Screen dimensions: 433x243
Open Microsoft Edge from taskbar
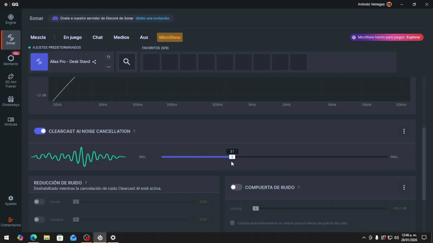pos(33,238)
